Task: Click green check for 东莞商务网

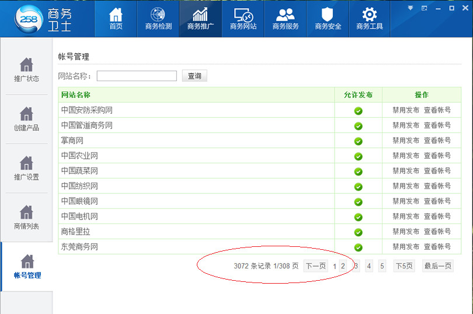Action: (359, 247)
